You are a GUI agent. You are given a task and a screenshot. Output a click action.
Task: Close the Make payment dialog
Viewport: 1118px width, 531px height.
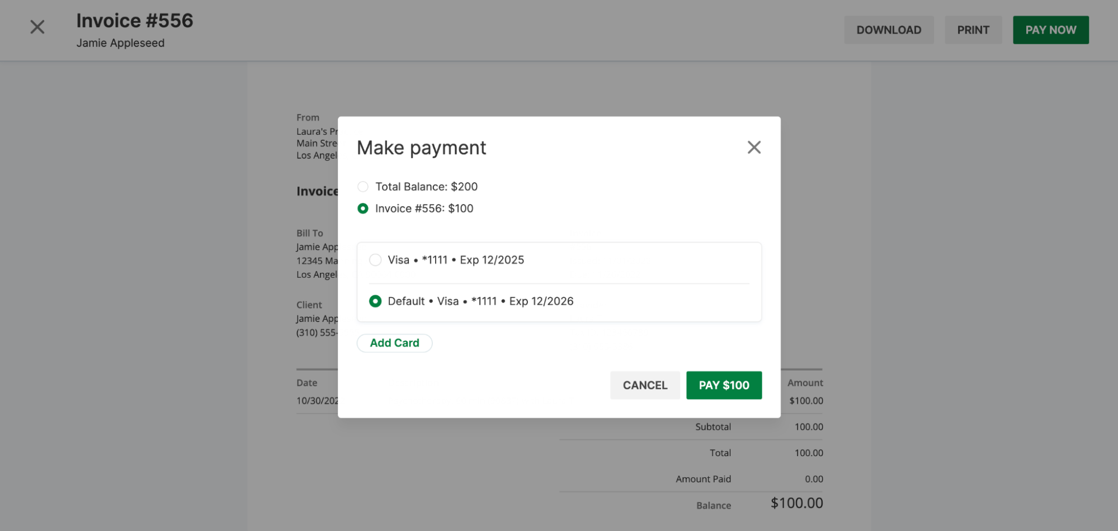pyautogui.click(x=754, y=147)
